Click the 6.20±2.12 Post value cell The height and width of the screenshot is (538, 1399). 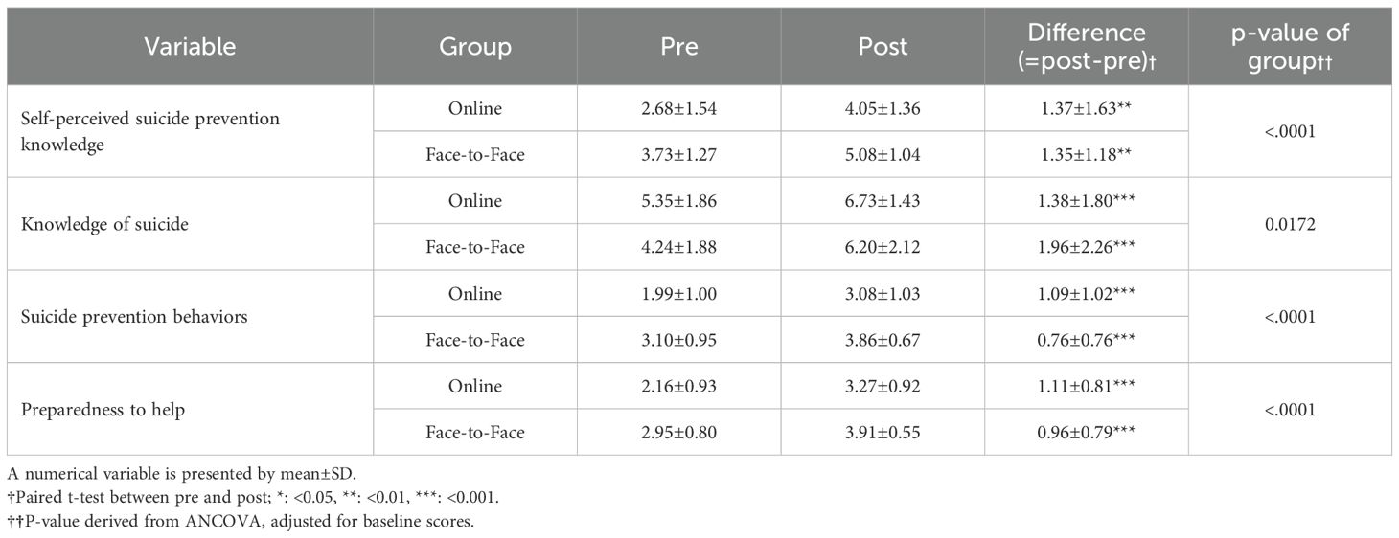[883, 247]
